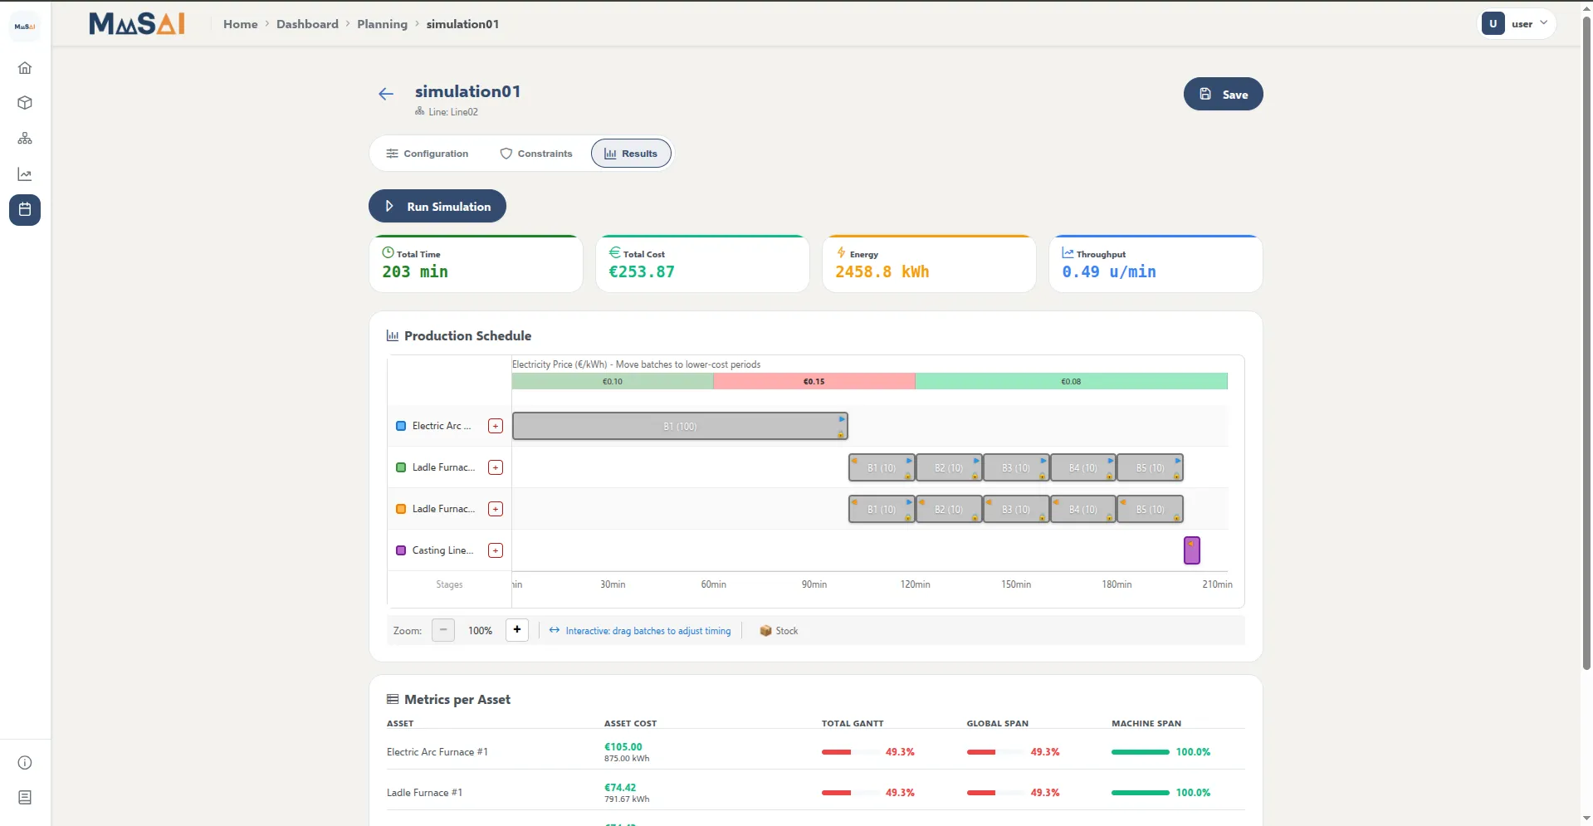Select the Results tab
This screenshot has height=826, width=1593.
631,154
